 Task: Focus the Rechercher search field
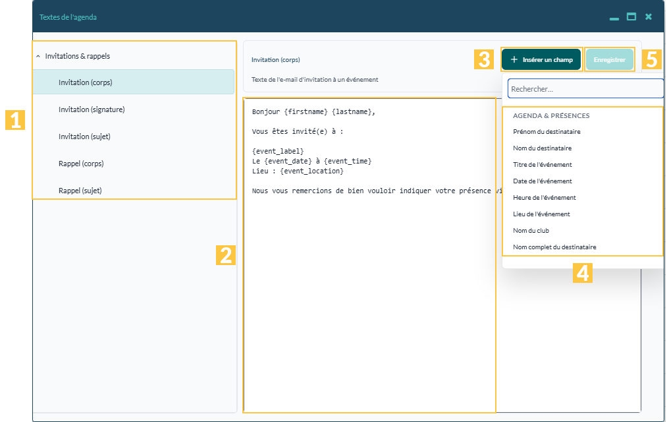[x=585, y=88]
